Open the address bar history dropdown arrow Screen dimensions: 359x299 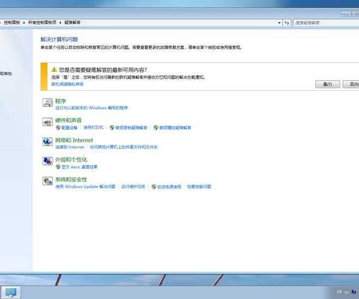[279, 23]
